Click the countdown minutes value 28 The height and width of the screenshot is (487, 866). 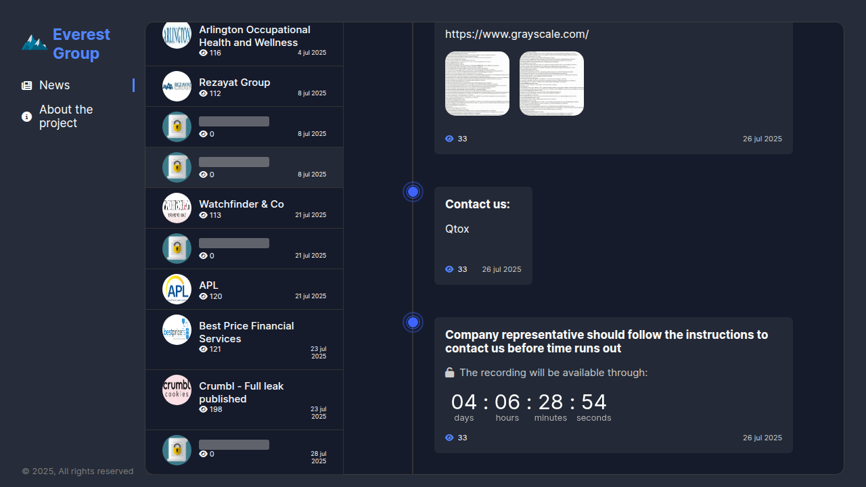click(551, 402)
